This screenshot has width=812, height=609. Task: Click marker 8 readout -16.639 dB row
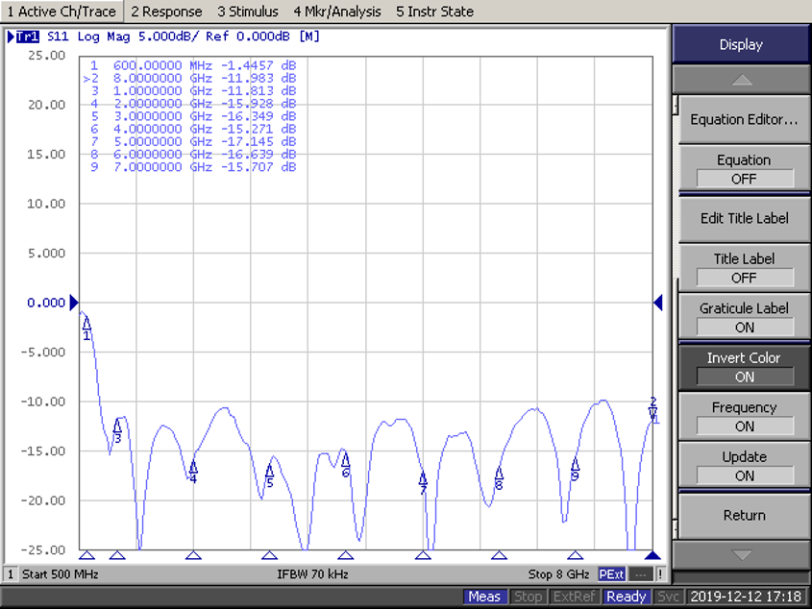[x=192, y=155]
